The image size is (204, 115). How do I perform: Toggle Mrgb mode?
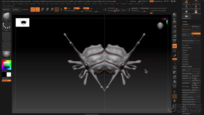[69, 8]
